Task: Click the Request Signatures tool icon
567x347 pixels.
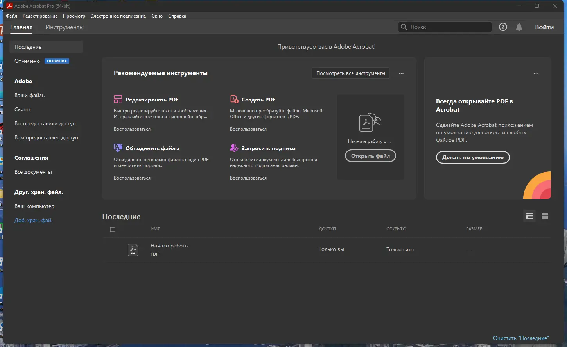Action: (x=234, y=148)
